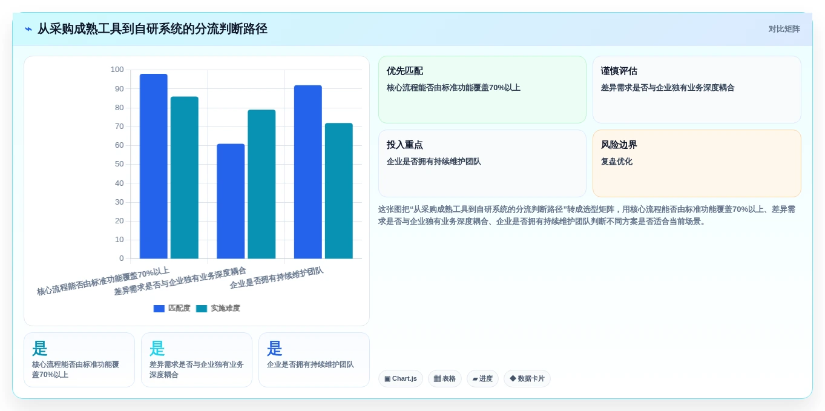Click the 98 匹配度 bar for 核心流程
The width and height of the screenshot is (825, 411).
tap(154, 166)
